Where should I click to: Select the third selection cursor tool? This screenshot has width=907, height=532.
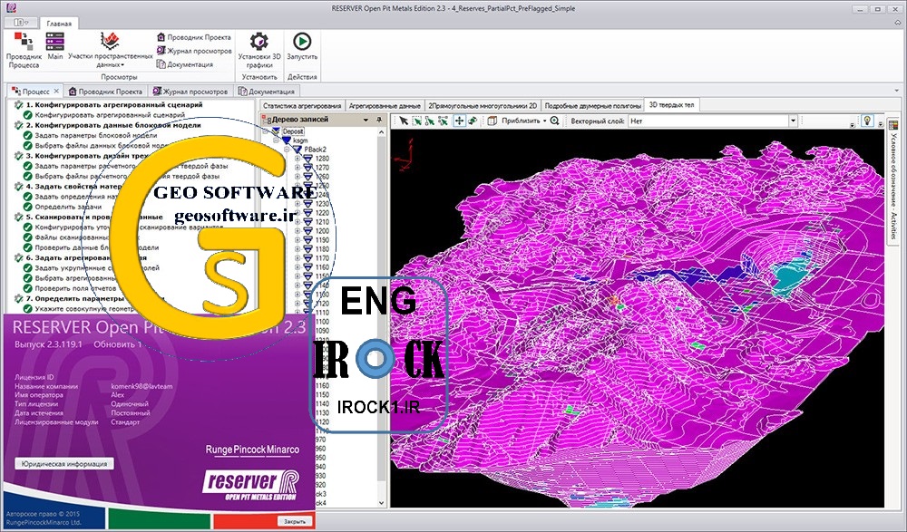pos(430,121)
